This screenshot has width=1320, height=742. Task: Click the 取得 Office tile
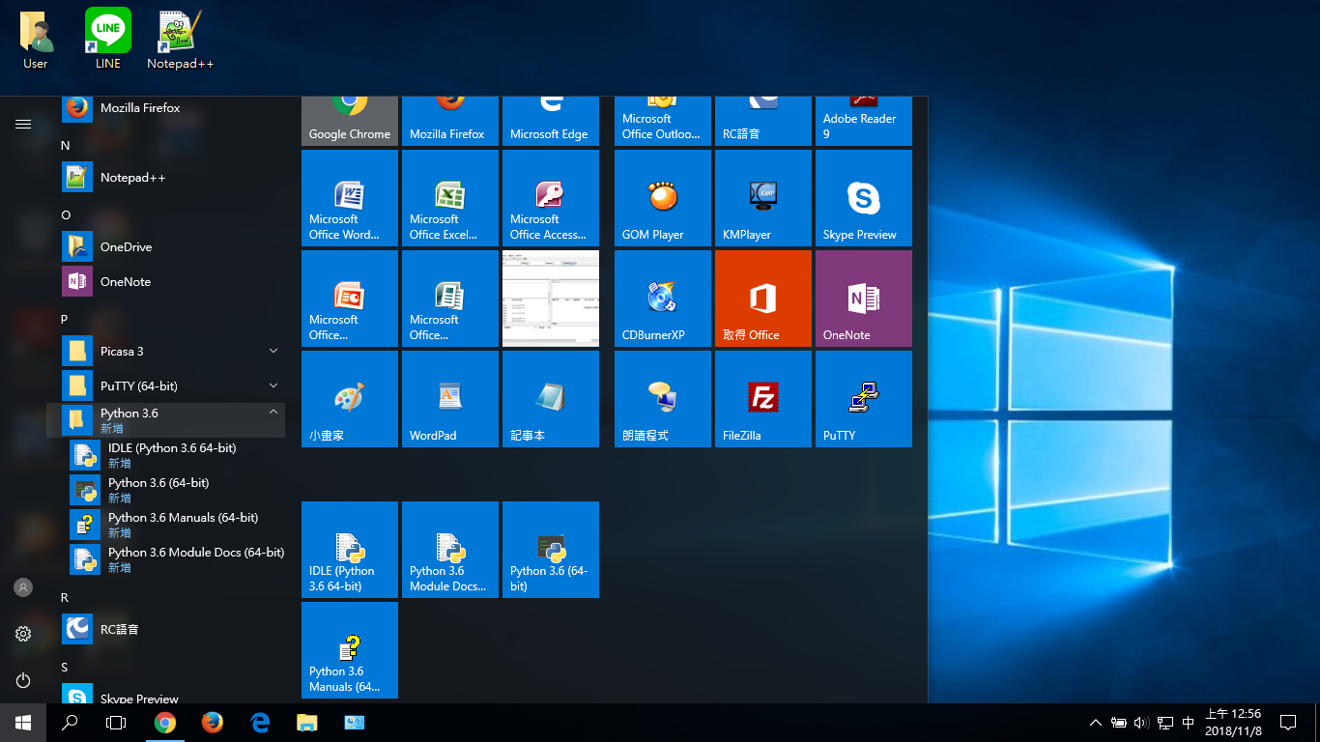point(763,299)
